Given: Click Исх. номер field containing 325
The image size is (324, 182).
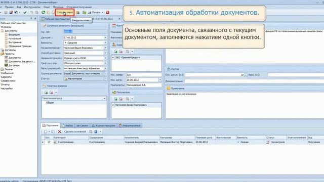Looking at the screenshot, I should click(x=144, y=75).
